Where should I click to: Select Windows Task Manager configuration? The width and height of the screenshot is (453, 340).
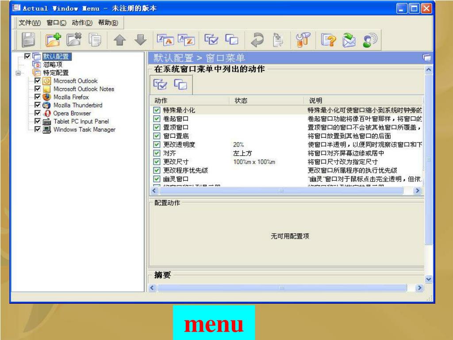coord(84,129)
